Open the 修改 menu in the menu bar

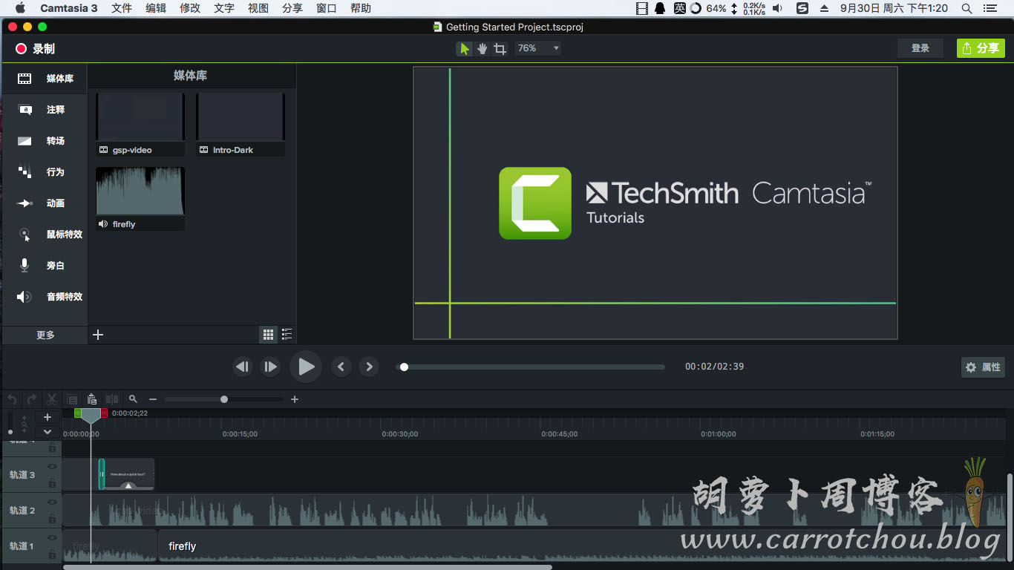pos(190,8)
